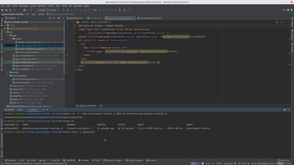
Task: Open terminal panel settings gear
Action: pyautogui.click(x=285, y=110)
